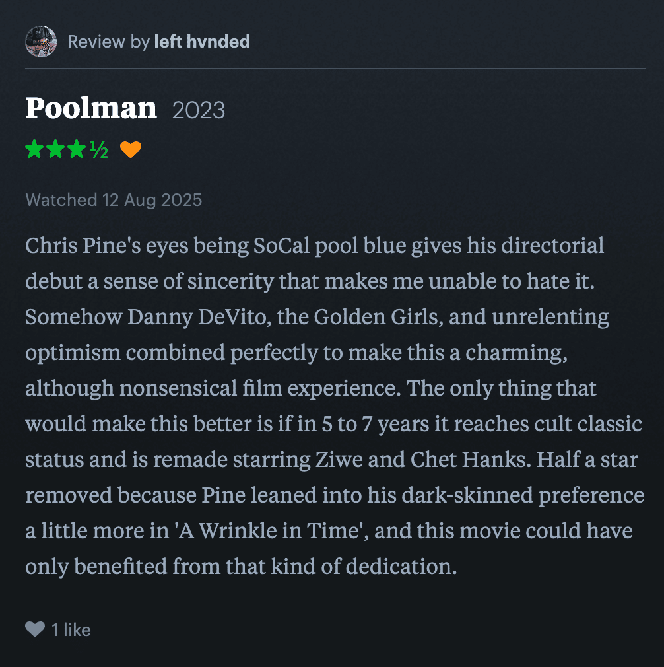The image size is (664, 667).
Task: Open the left hvnded profile link
Action: 202,42
